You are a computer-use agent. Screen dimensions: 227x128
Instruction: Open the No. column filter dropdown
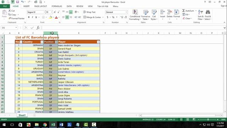tap(21, 42)
